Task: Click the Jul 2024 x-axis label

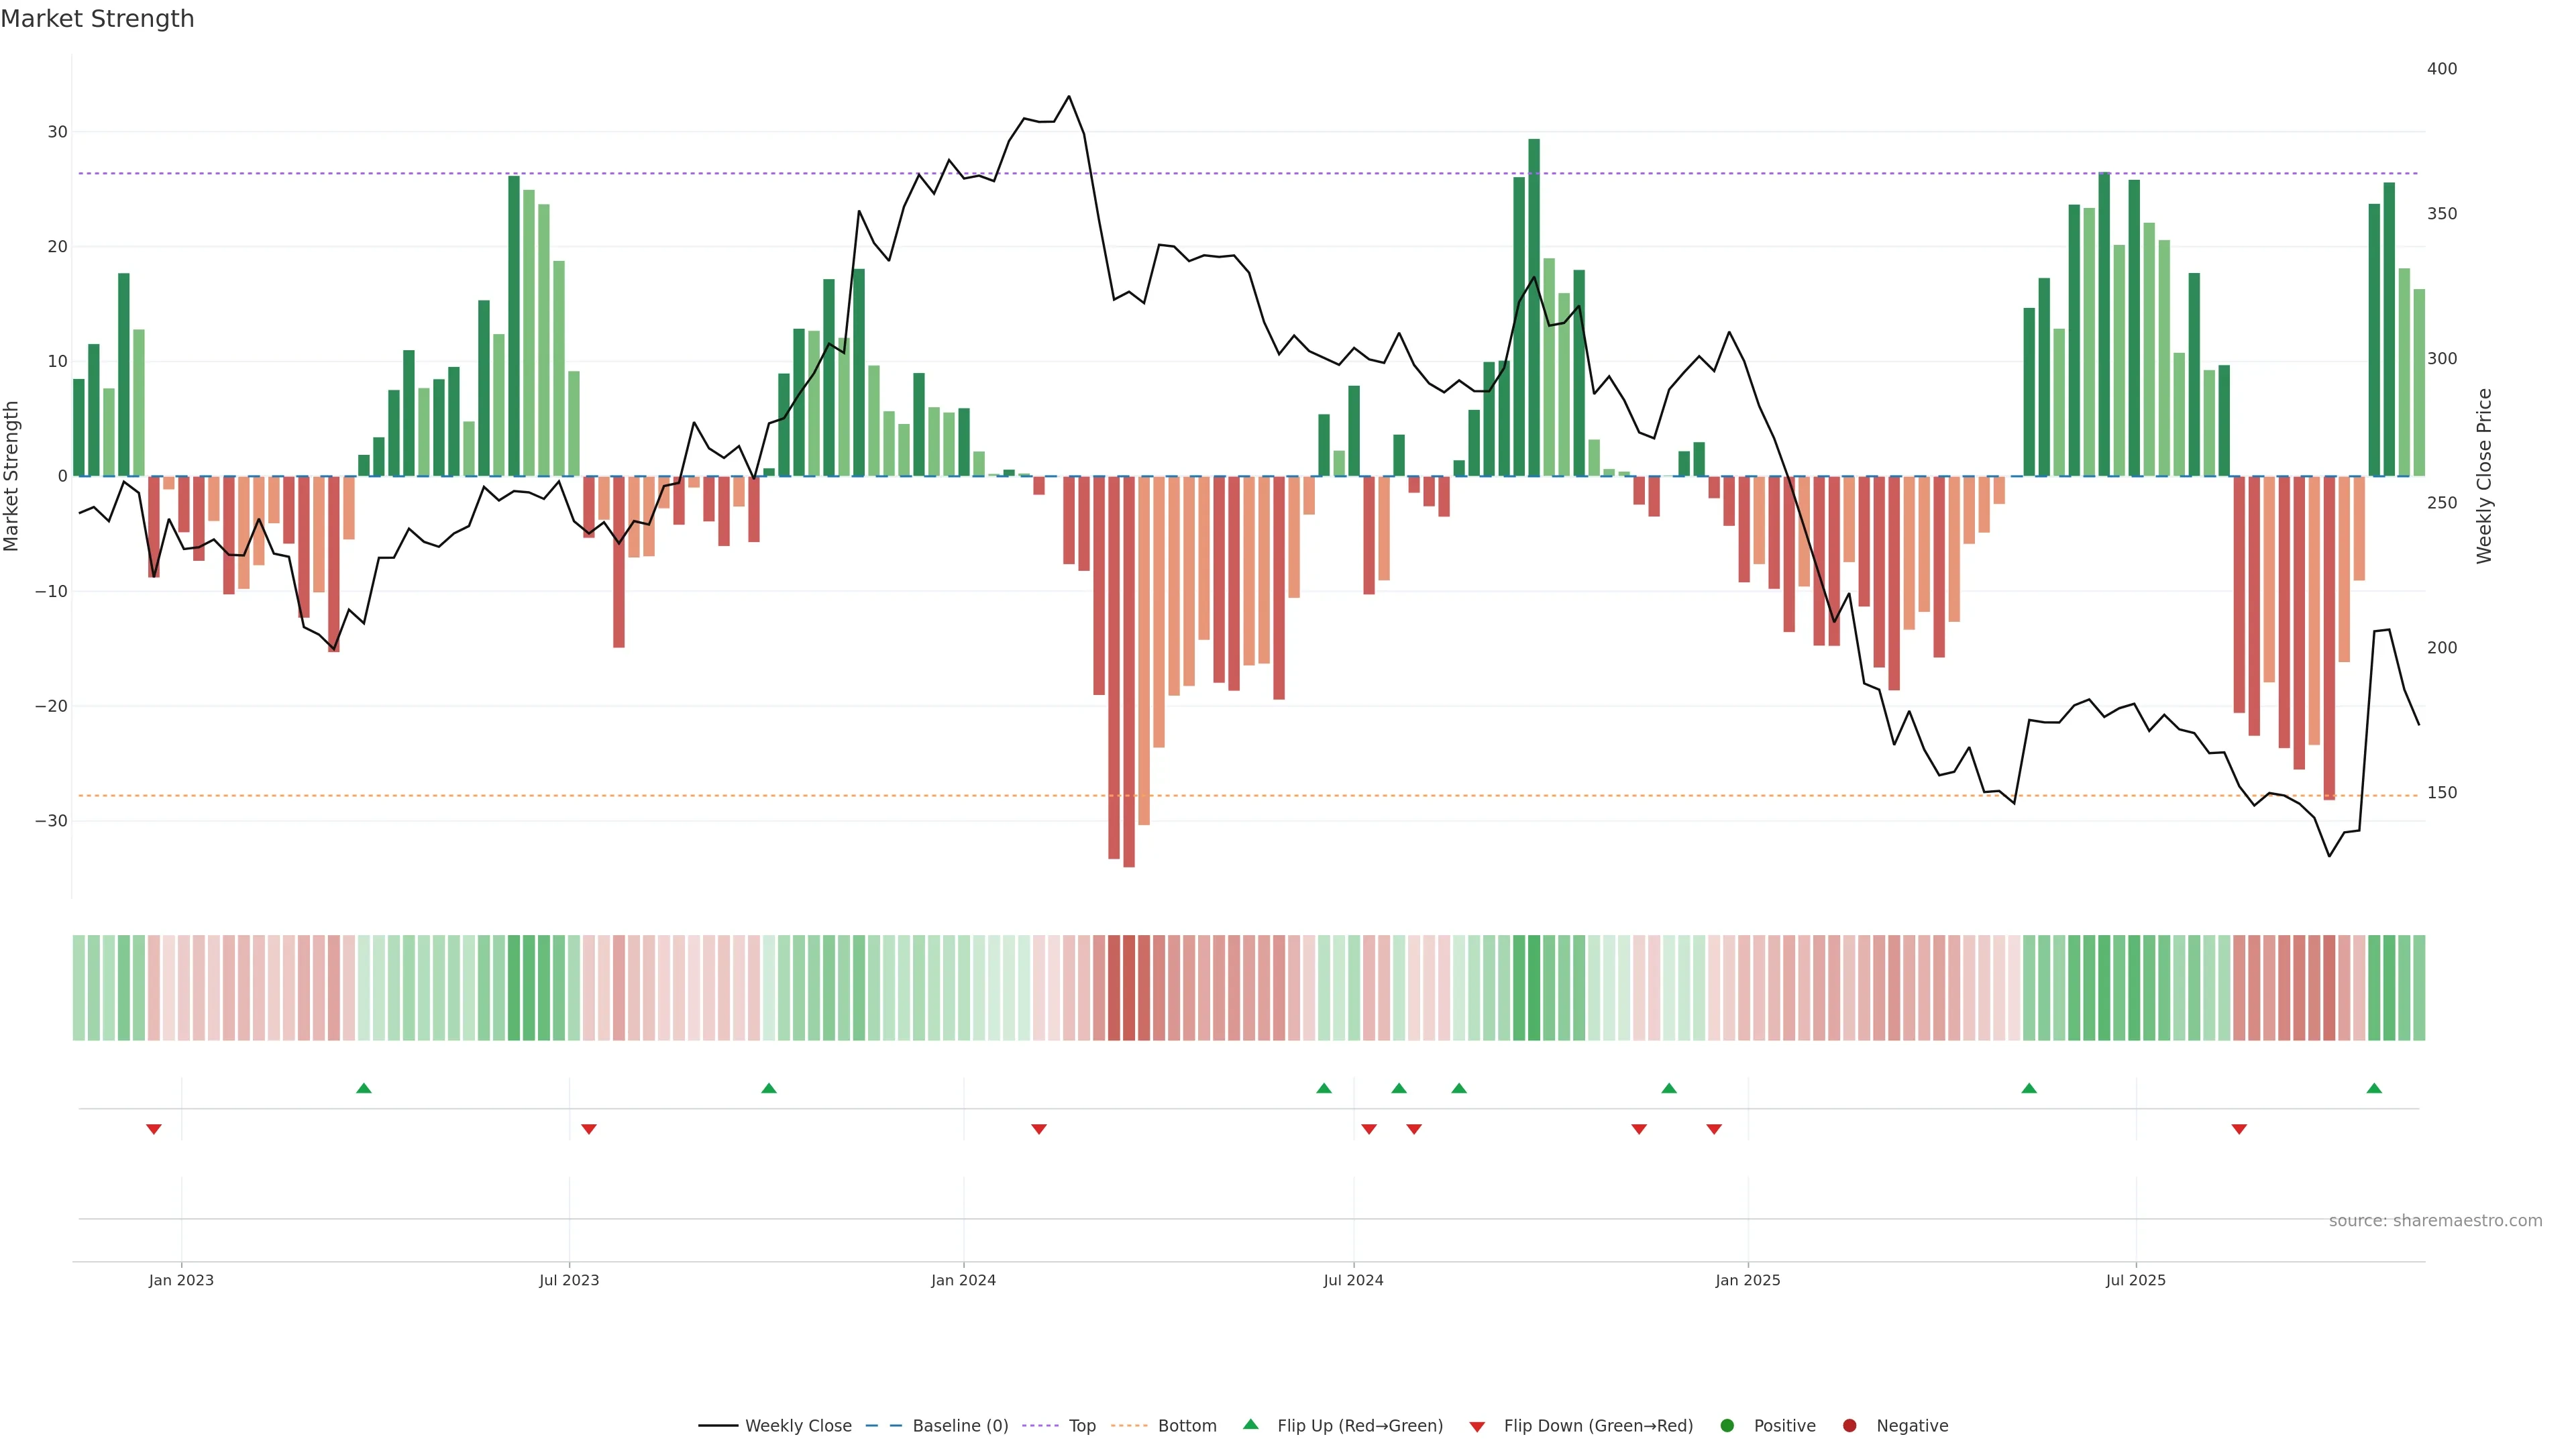Action: click(x=1353, y=1280)
